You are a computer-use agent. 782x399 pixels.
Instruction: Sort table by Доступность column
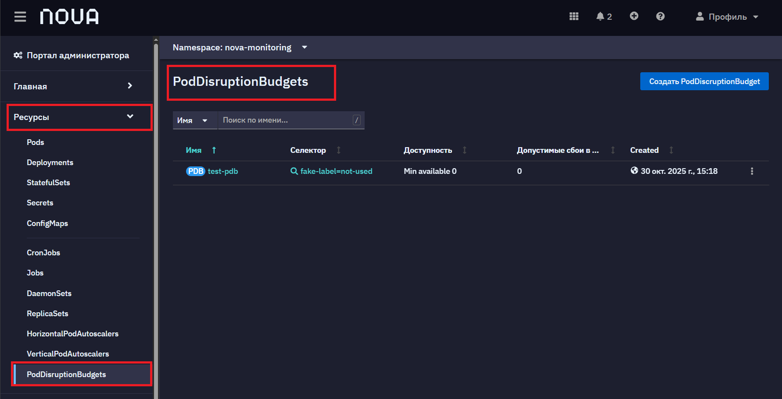click(x=435, y=150)
